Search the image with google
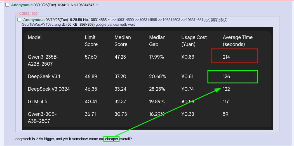 point(101,25)
